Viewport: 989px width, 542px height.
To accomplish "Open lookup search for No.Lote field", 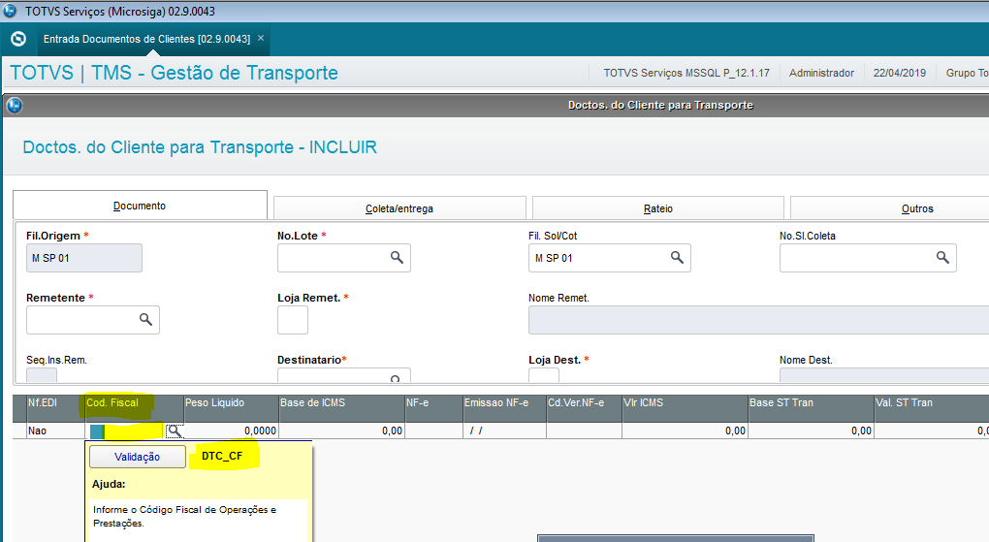I will coord(397,258).
